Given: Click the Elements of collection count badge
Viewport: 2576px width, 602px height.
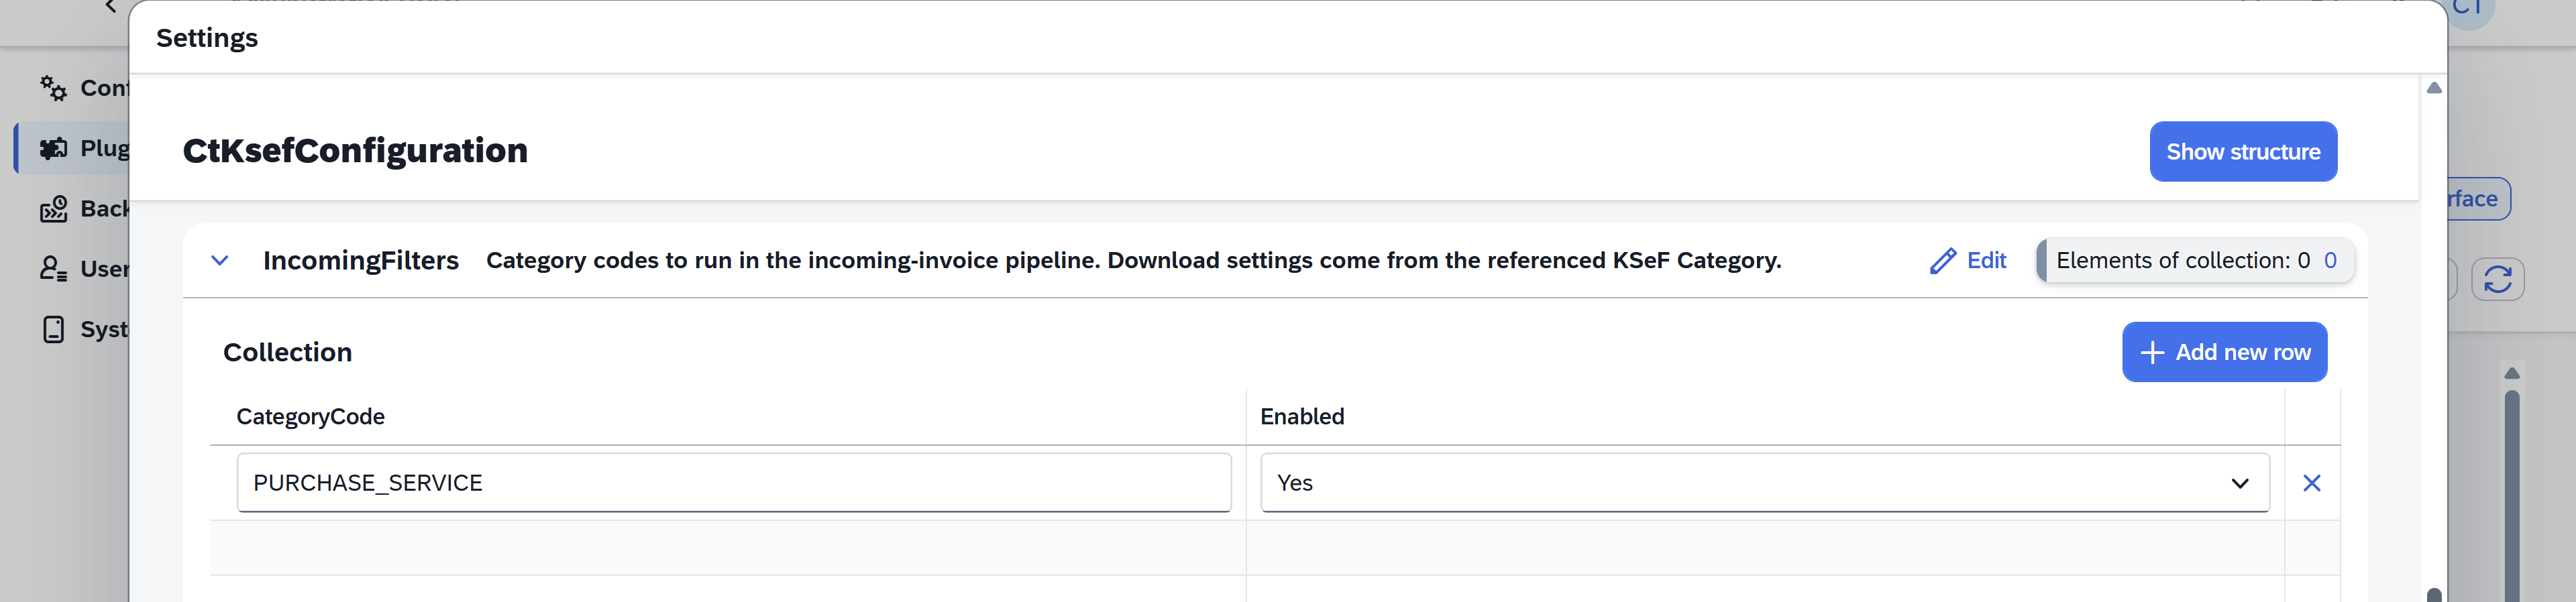Looking at the screenshot, I should pyautogui.click(x=2195, y=261).
